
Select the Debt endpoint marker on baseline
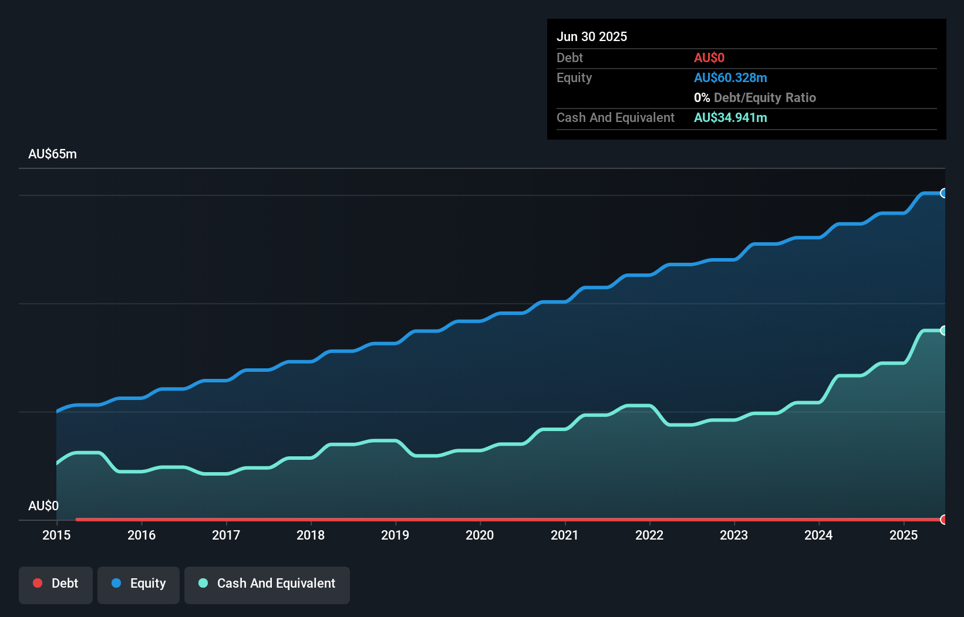pyautogui.click(x=943, y=520)
